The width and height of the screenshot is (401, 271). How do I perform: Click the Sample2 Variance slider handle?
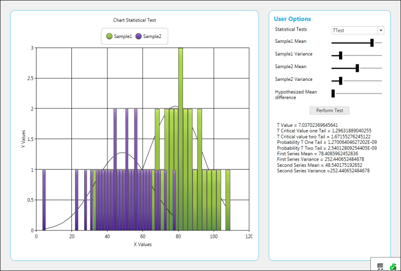[341, 80]
